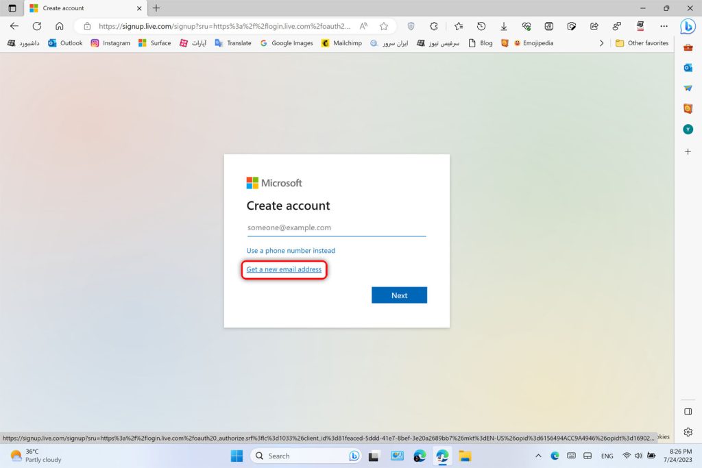The width and height of the screenshot is (702, 468).
Task: Refresh the page with the reload icon
Action: tap(37, 26)
